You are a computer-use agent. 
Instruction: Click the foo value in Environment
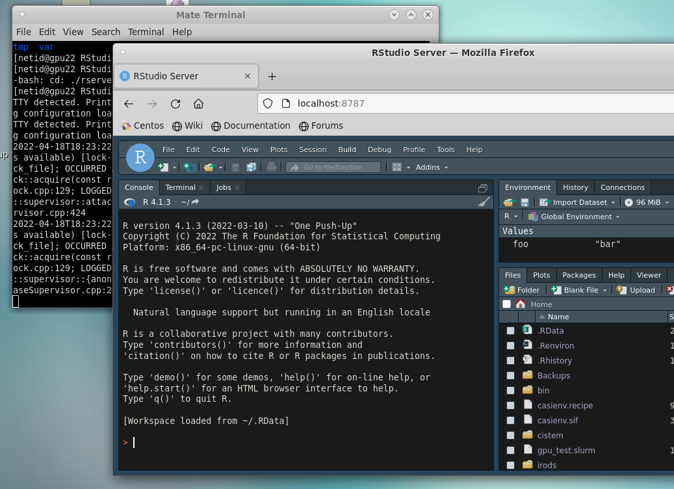pos(521,244)
